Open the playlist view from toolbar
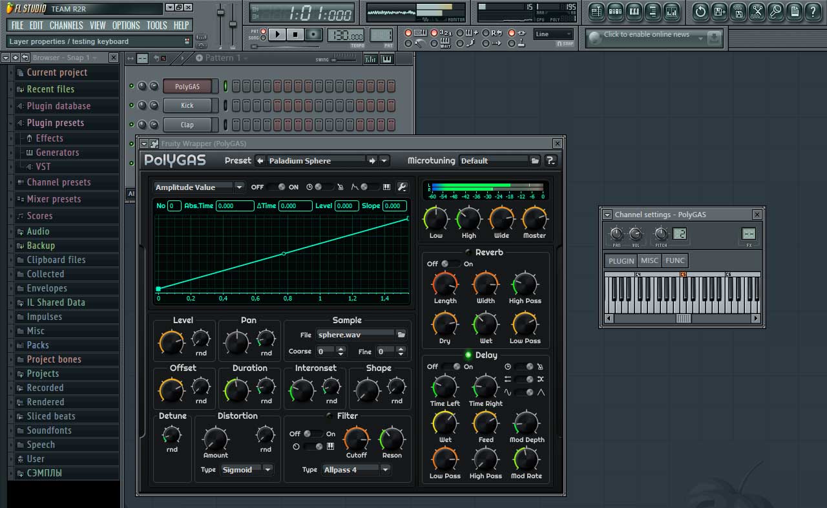This screenshot has width=827, height=508. [x=596, y=11]
